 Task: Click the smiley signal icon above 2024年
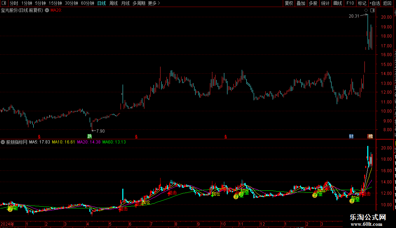click(10, 209)
